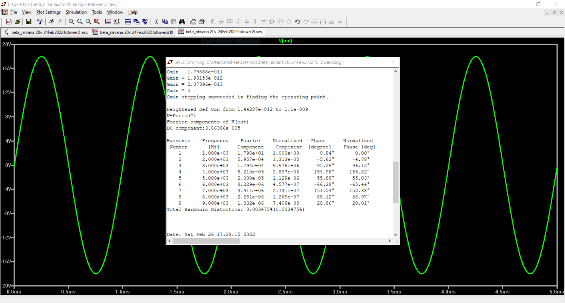The width and height of the screenshot is (565, 303).
Task: Open the Plot Settings menu
Action: [x=49, y=12]
